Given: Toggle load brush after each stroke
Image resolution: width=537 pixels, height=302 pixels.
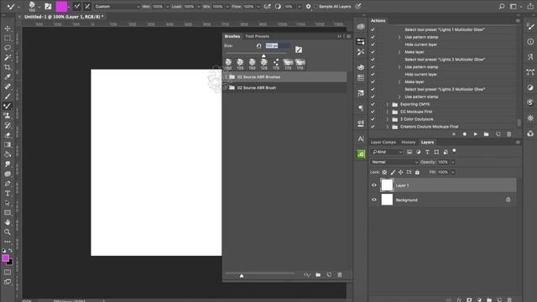Looking at the screenshot, I should tap(76, 6).
